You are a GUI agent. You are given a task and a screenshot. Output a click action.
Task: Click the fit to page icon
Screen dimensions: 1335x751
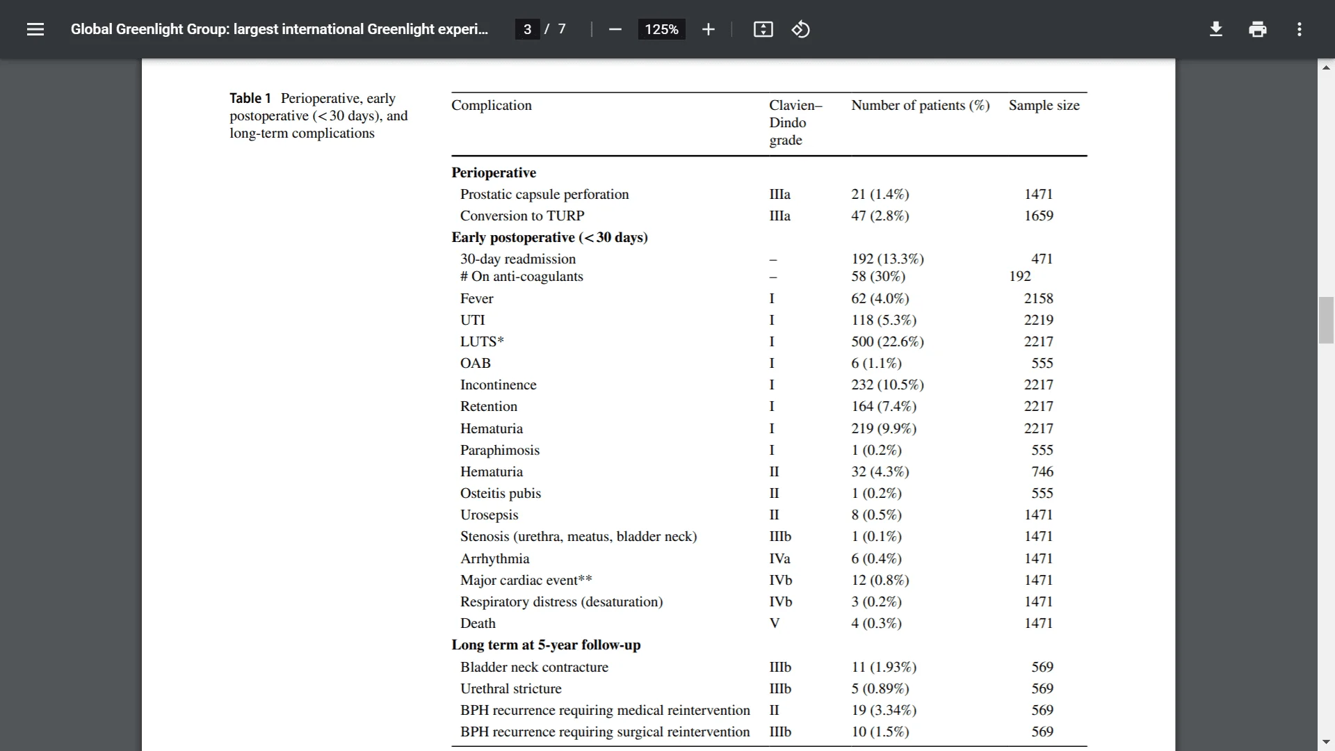pyautogui.click(x=763, y=29)
